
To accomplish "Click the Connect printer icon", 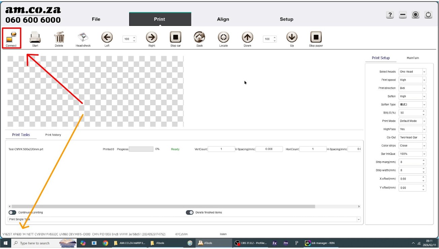I will [11, 37].
